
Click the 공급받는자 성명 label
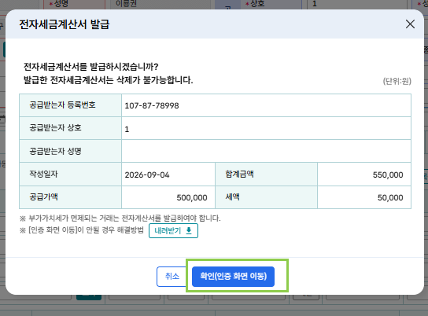[55, 151]
